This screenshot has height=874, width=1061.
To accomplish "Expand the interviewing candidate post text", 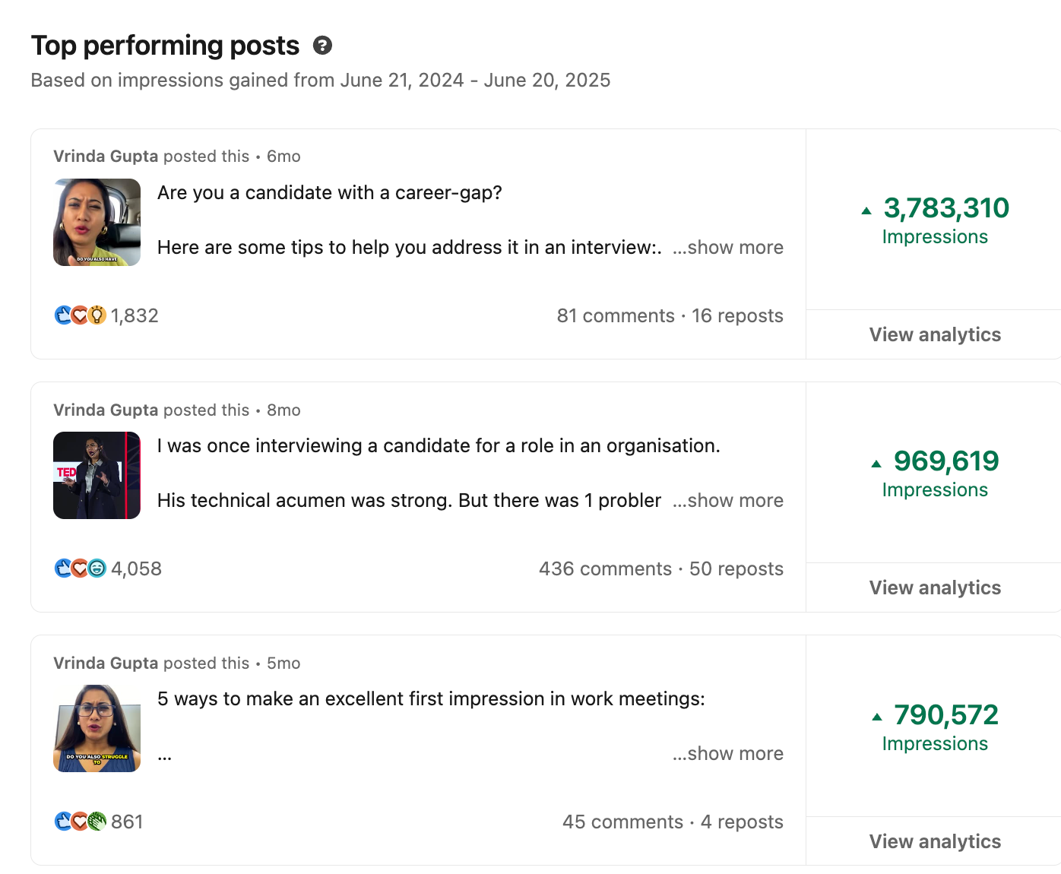I will pos(727,501).
